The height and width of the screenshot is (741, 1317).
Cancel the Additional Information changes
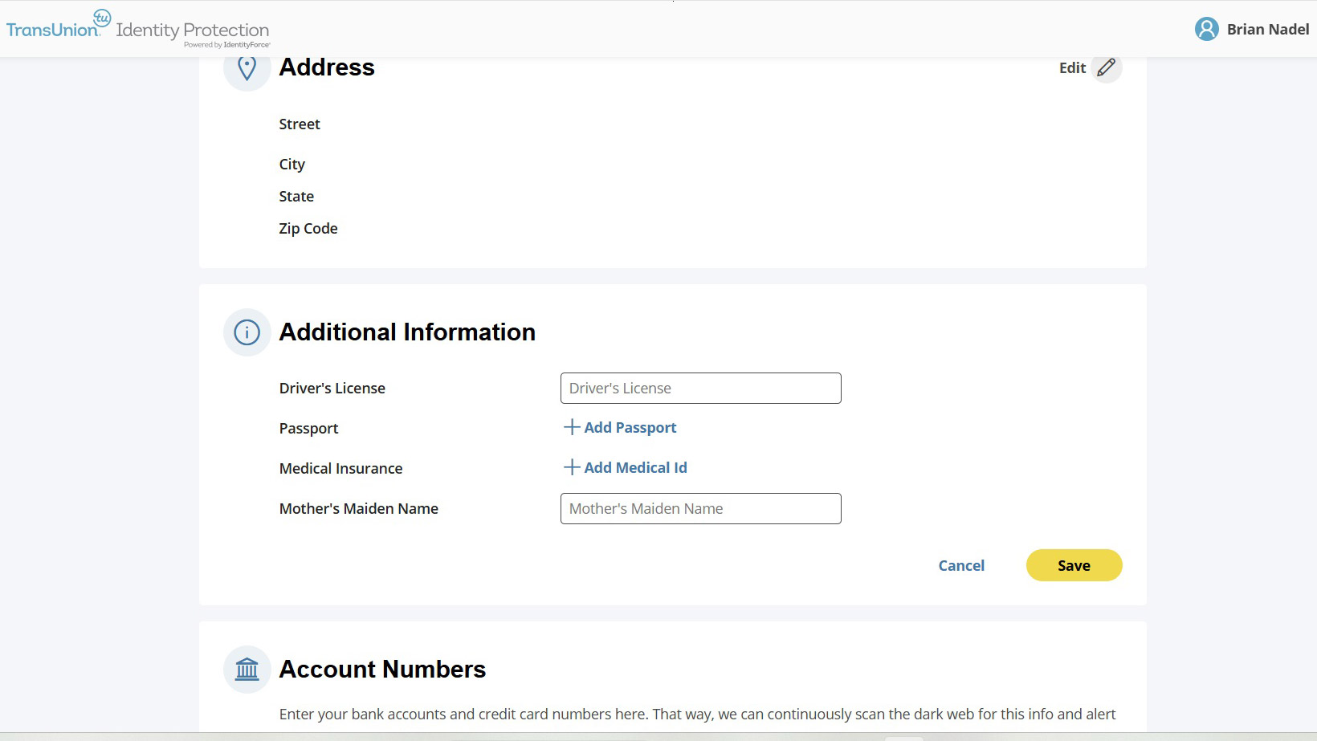tap(961, 565)
